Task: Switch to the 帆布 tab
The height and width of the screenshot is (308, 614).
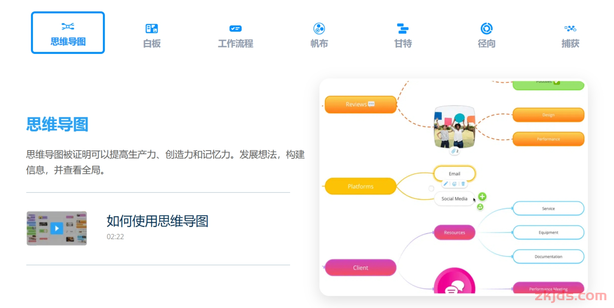Action: [319, 35]
